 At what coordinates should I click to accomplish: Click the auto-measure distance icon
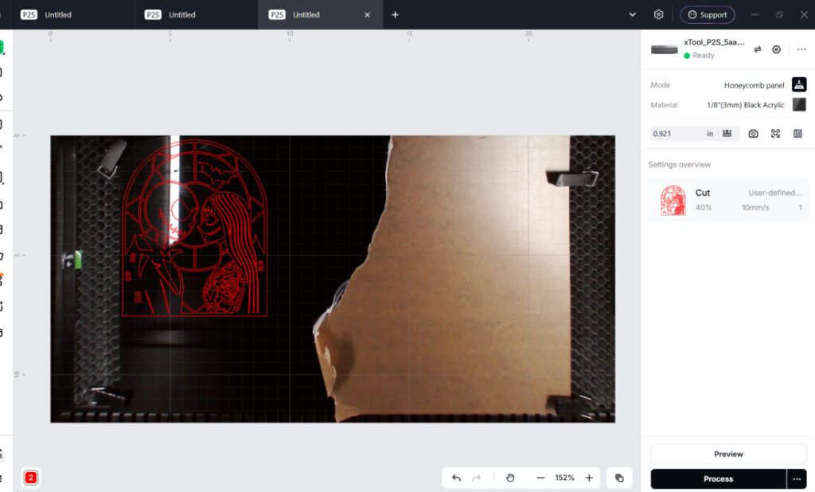(727, 134)
